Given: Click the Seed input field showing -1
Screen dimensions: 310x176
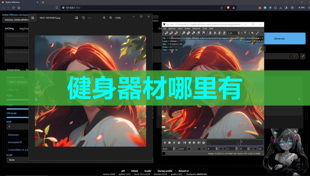Looking at the screenshot, I should 18,126.
